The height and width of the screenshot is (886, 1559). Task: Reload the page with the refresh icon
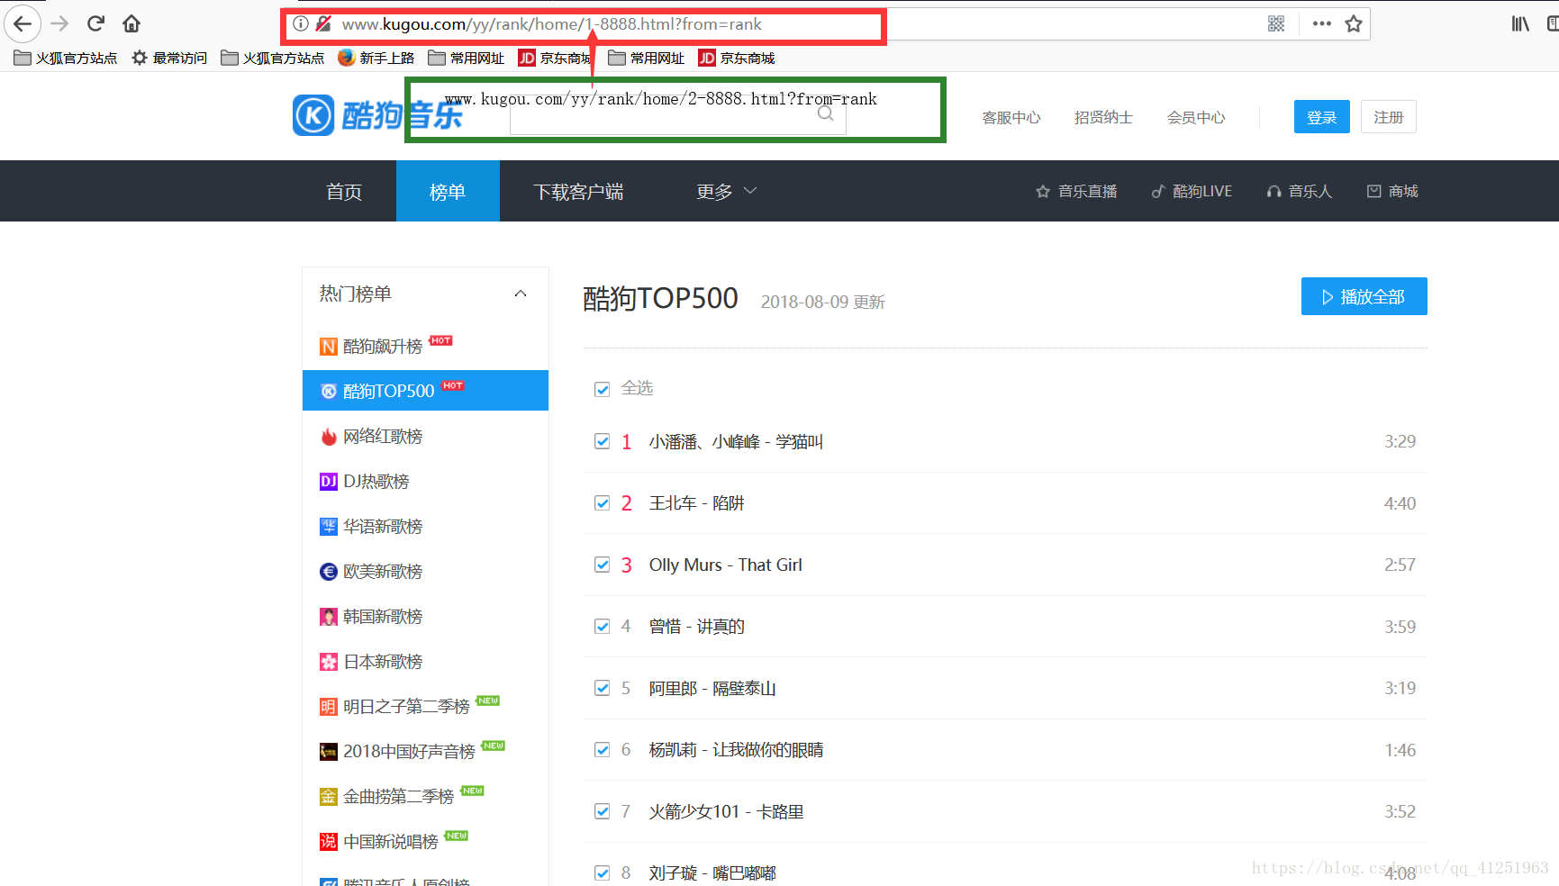[95, 23]
